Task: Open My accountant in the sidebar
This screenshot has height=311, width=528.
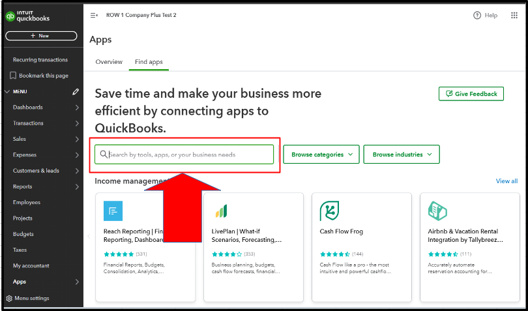Action: click(31, 266)
